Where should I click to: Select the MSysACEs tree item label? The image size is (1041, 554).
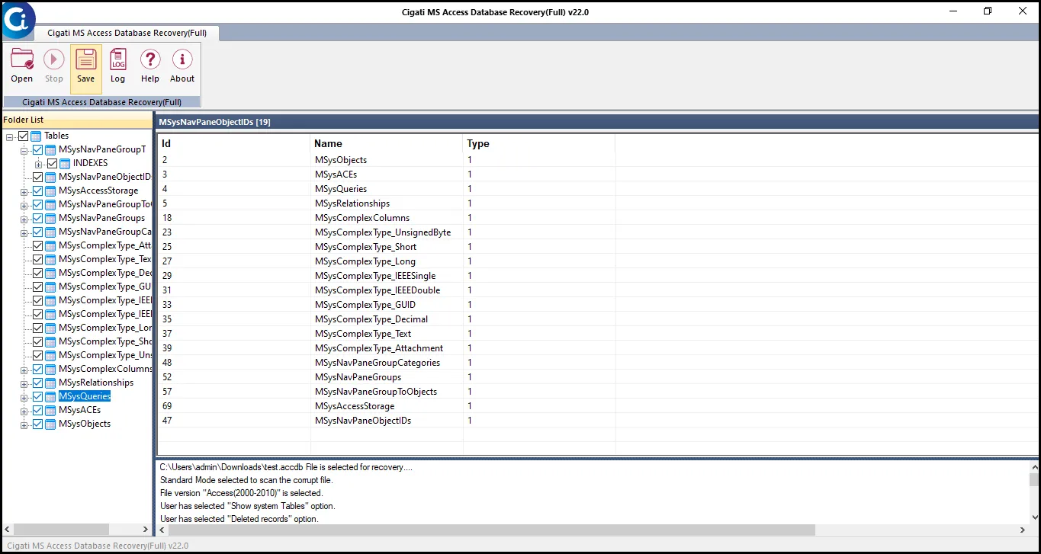(79, 410)
